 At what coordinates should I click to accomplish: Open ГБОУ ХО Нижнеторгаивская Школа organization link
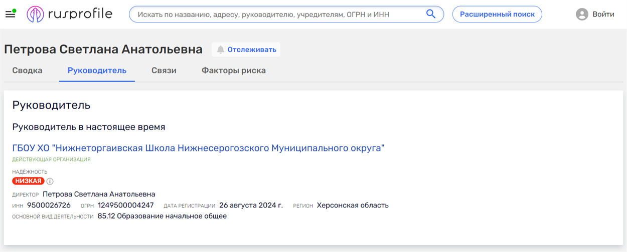click(198, 148)
